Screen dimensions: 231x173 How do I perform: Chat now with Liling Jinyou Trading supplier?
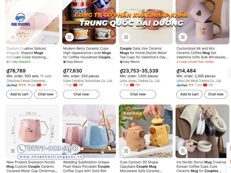tap(138, 94)
